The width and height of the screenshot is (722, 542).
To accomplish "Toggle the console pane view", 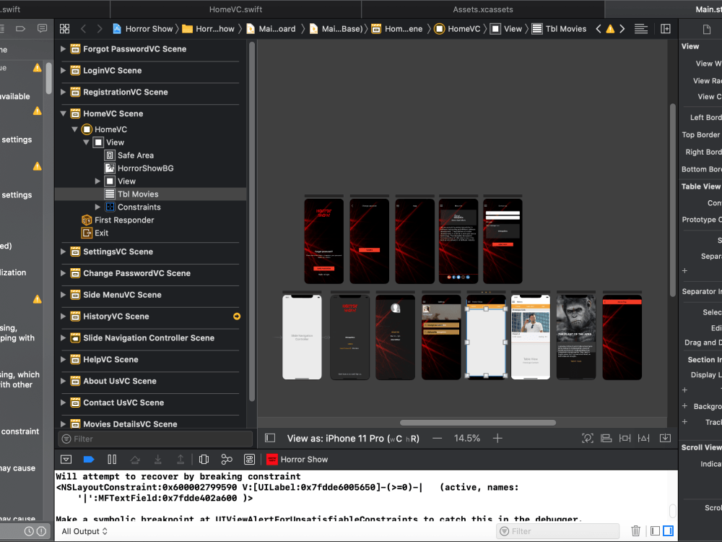I will coord(668,531).
